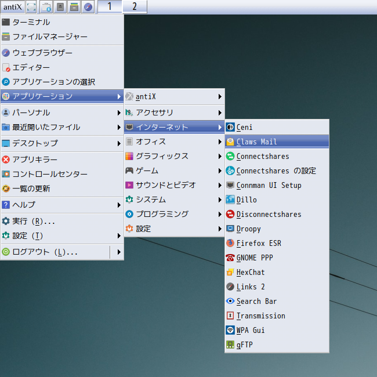The image size is (377, 377).
Task: Open the システム category
Action: point(175,200)
